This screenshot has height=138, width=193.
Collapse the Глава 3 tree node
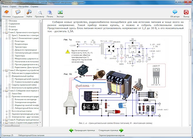point(4,91)
